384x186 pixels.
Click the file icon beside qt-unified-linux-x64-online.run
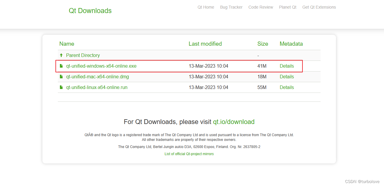point(61,87)
